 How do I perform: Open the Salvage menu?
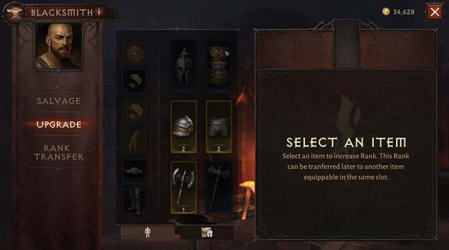click(x=59, y=100)
